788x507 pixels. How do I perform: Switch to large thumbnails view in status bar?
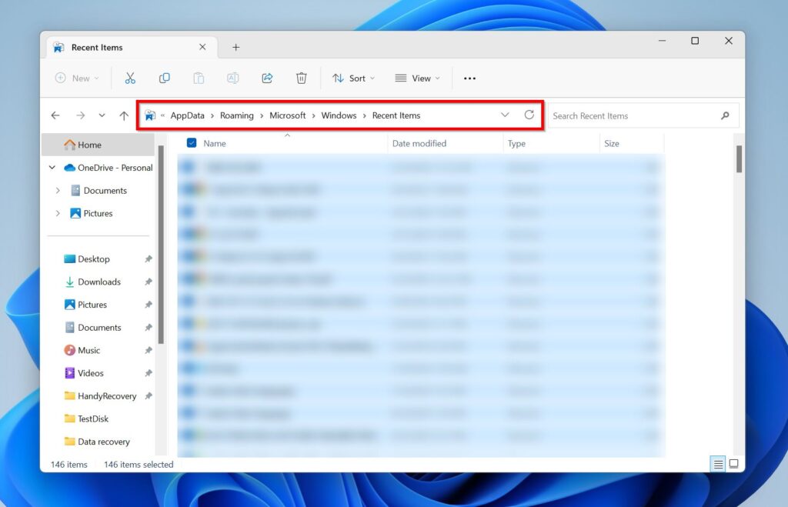[733, 464]
